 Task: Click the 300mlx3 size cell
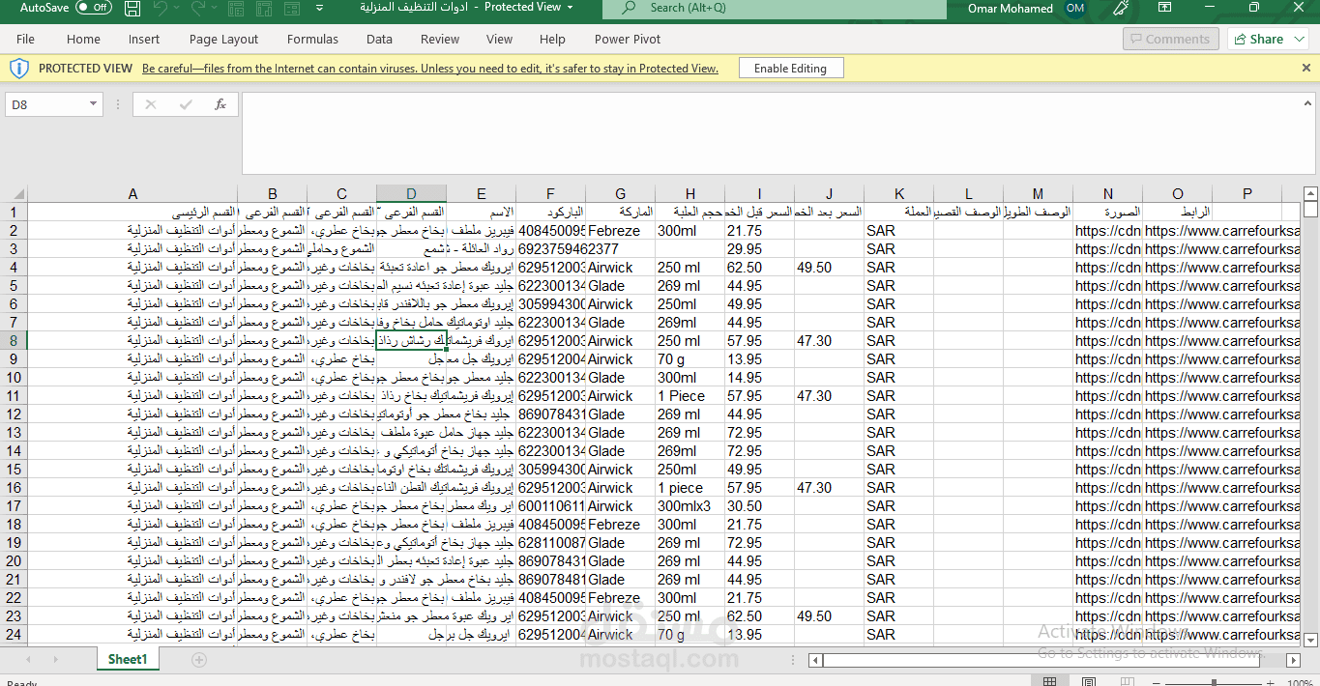click(x=689, y=506)
